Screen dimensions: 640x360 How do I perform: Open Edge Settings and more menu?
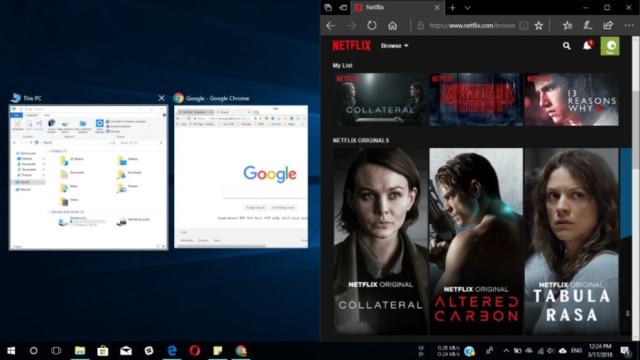[629, 26]
